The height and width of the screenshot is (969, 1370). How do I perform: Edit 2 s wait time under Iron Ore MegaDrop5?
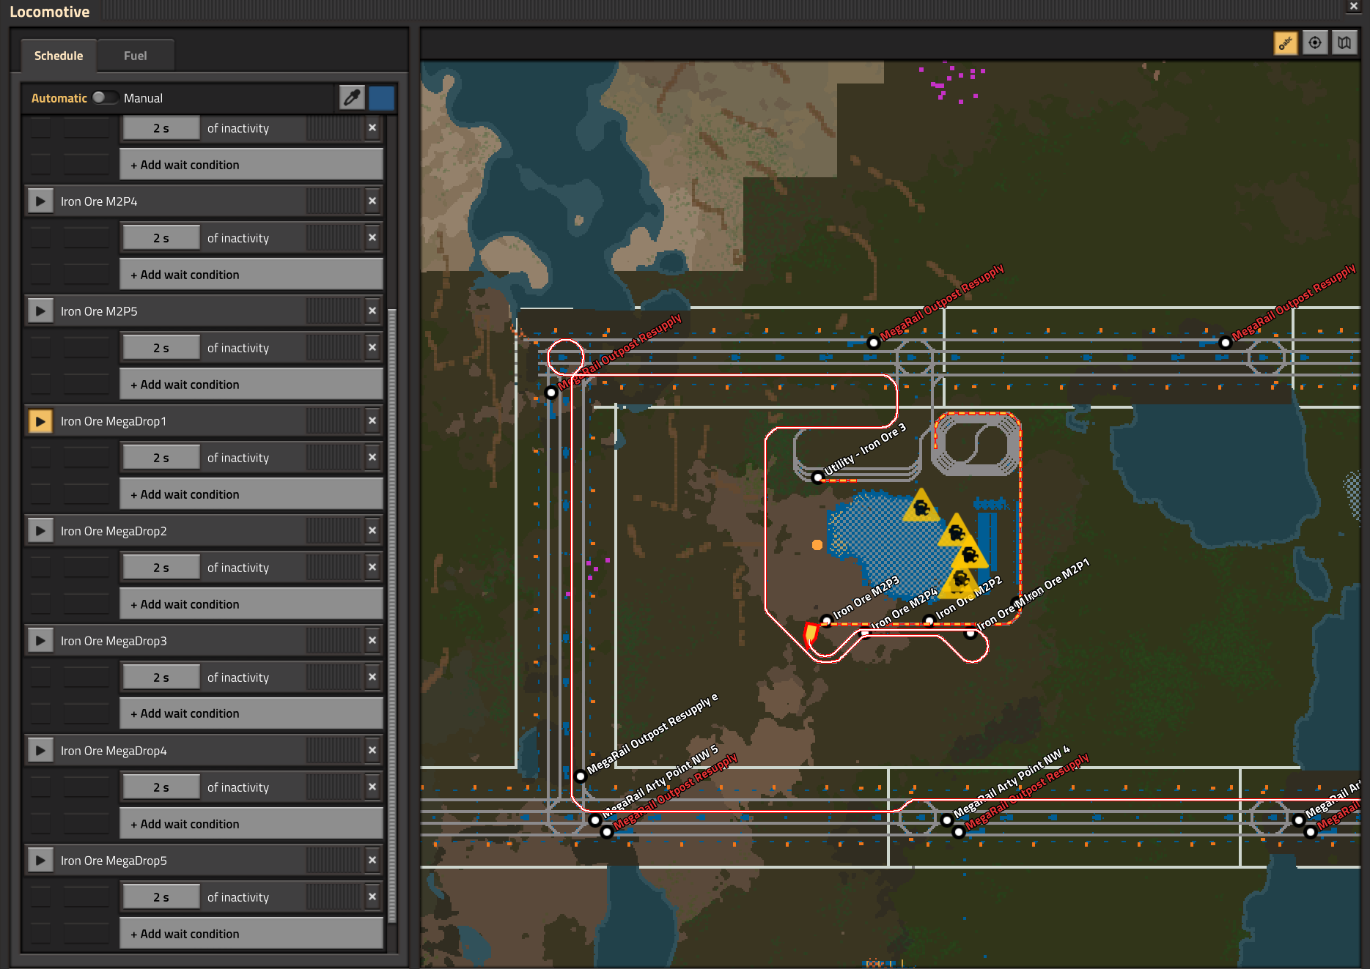click(161, 897)
